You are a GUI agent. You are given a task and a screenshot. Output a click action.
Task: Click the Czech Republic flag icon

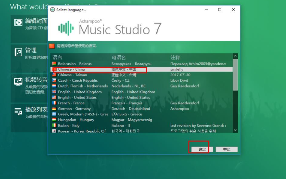[x=54, y=80]
